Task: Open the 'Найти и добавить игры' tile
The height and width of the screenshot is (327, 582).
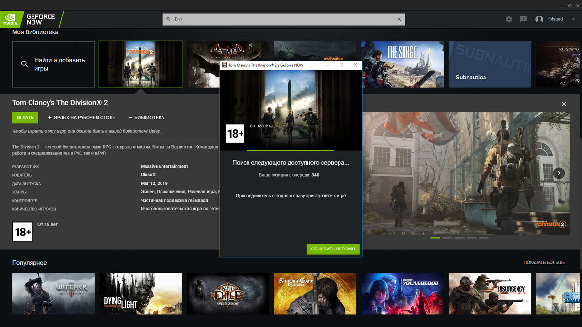Action: coord(53,64)
